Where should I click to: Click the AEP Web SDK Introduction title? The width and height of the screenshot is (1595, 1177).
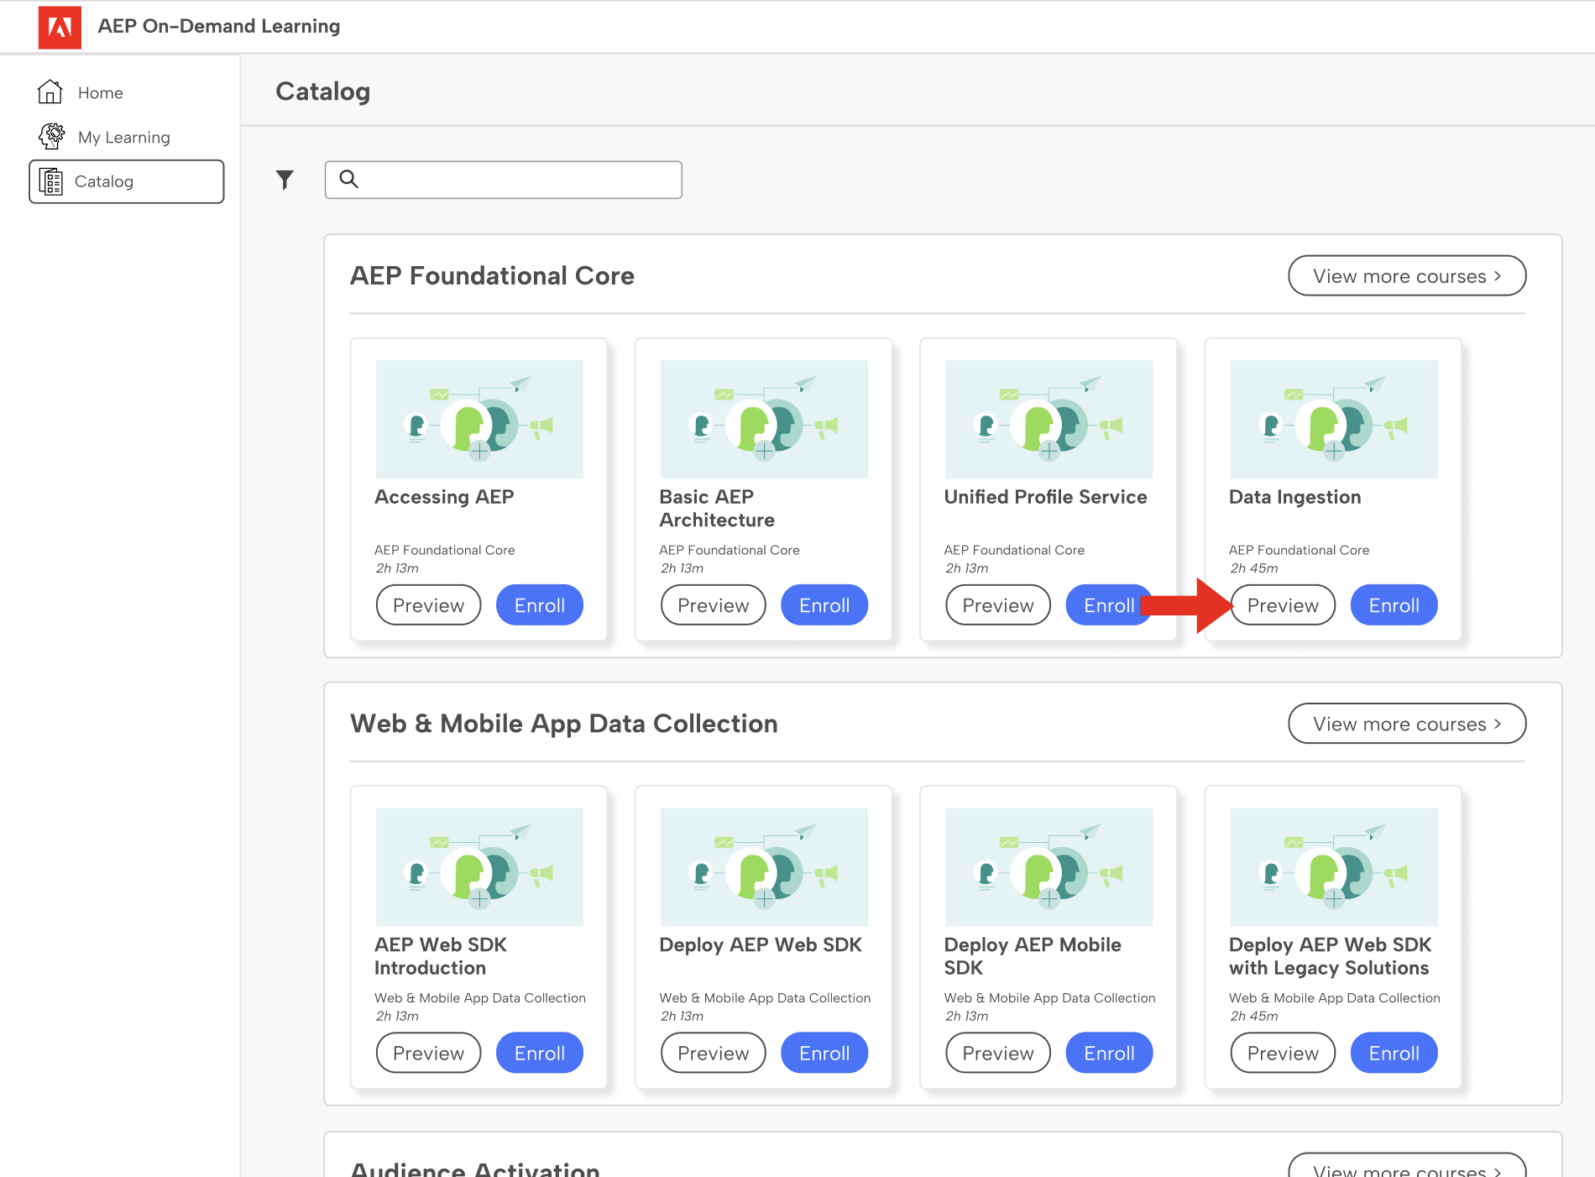coord(441,956)
